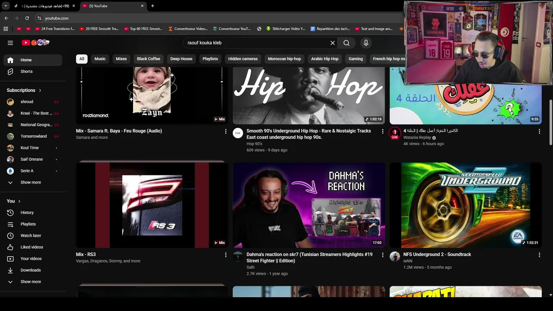Open Salh channel avatar
Viewport: 553px width, 311px height.
coord(238,257)
